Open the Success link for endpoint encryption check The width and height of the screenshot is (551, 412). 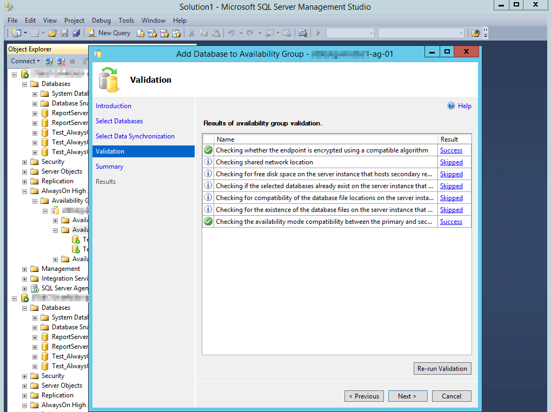coord(451,150)
